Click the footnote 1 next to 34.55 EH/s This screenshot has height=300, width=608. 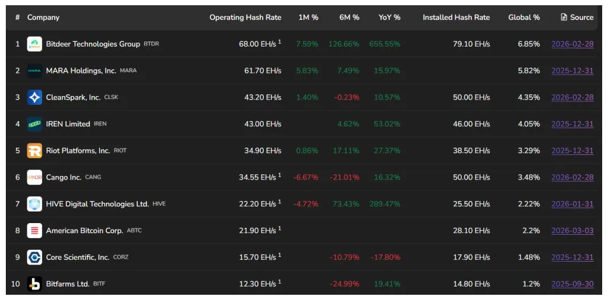(280, 175)
